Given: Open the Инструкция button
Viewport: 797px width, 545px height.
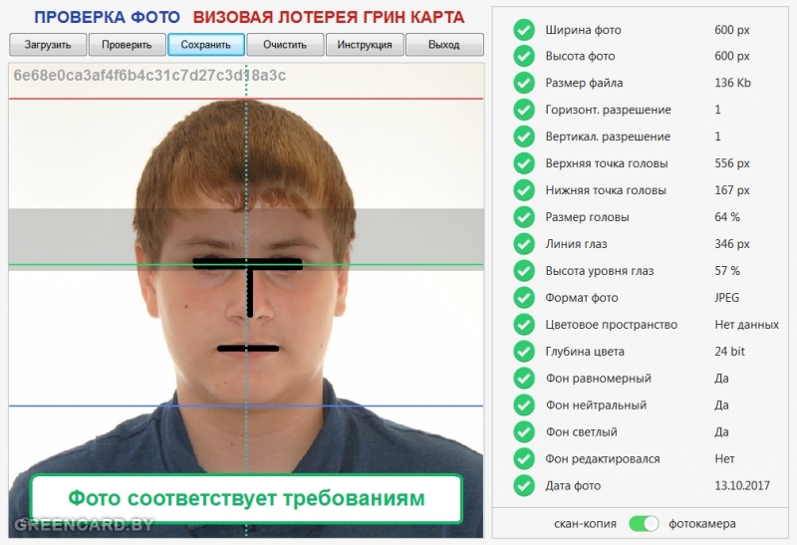Looking at the screenshot, I should click(x=365, y=45).
